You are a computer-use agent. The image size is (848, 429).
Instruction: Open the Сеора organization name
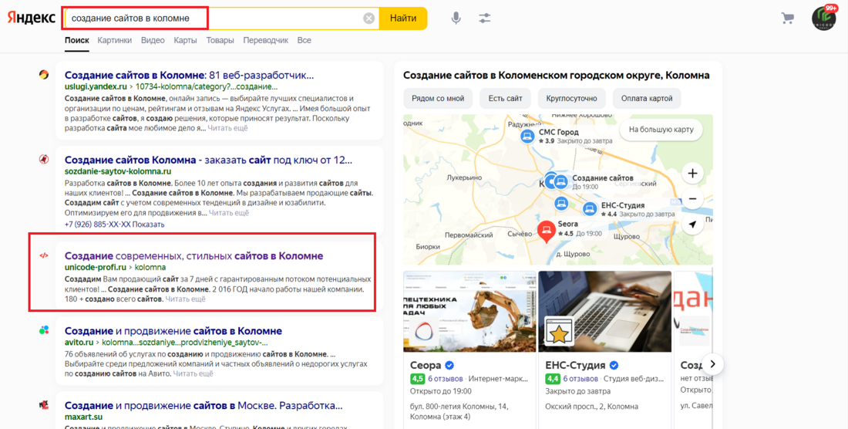(x=426, y=365)
